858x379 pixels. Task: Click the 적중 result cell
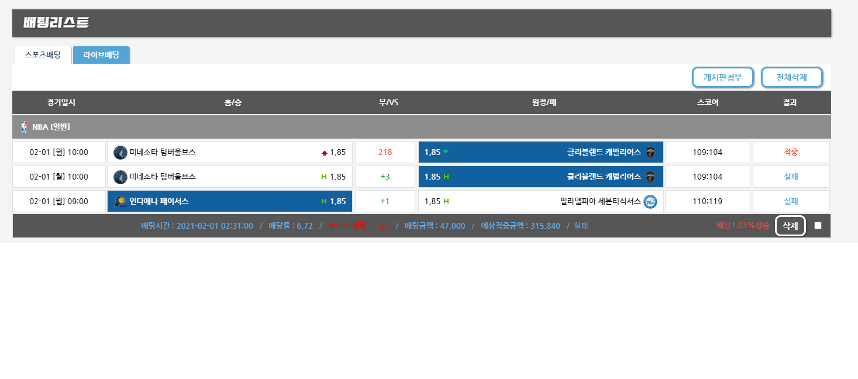(x=791, y=152)
